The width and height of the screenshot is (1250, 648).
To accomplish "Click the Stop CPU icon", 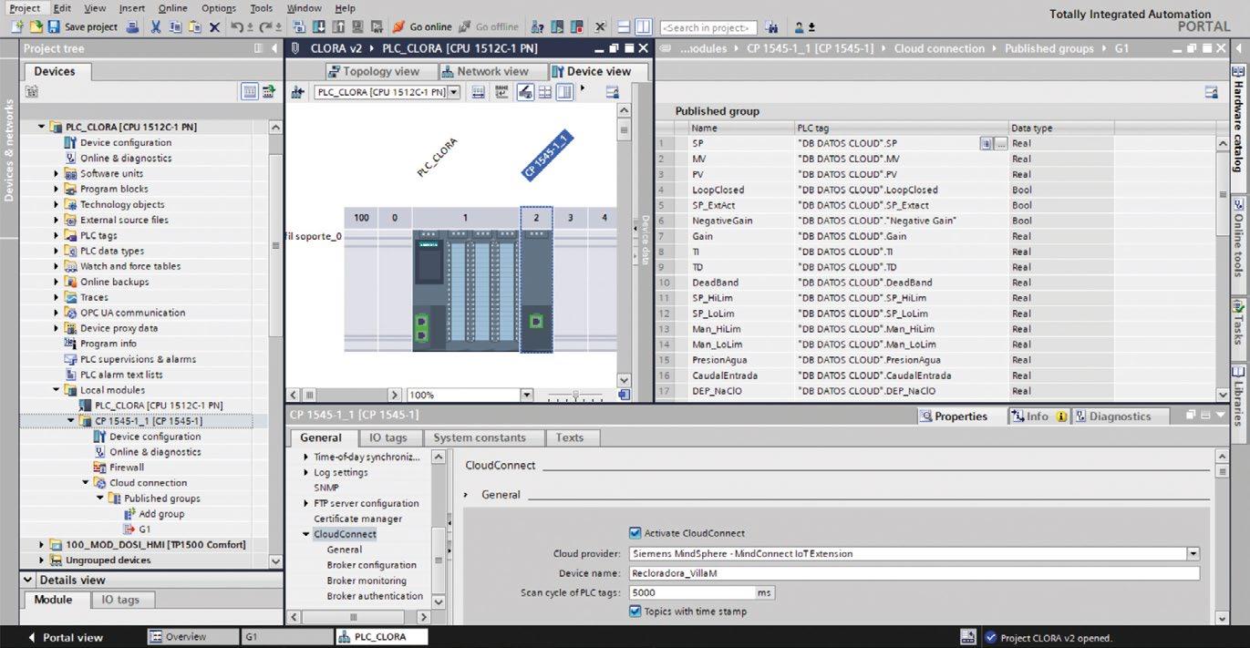I will point(576,27).
